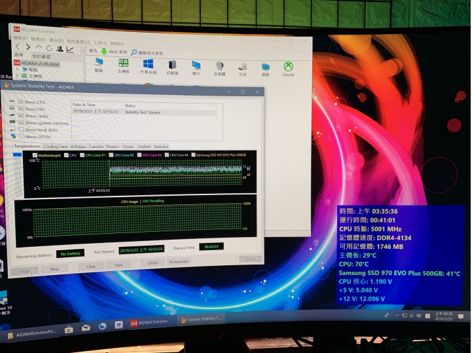Open the 報告 report toolbar item

pos(89,50)
